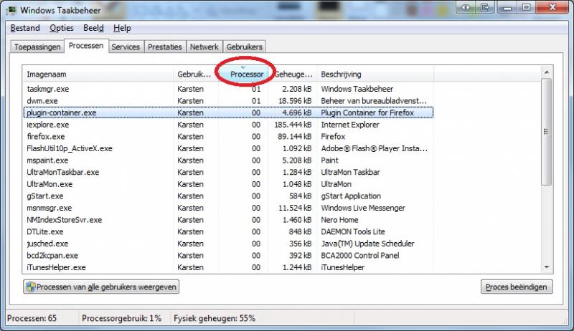574x331 pixels.
Task: Maximize the Task Manager window
Action: point(526,7)
